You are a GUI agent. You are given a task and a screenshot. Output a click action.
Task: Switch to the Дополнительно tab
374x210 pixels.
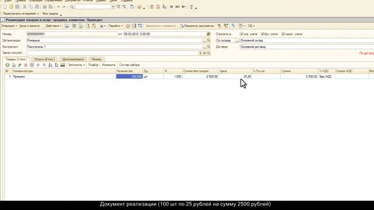(72, 59)
